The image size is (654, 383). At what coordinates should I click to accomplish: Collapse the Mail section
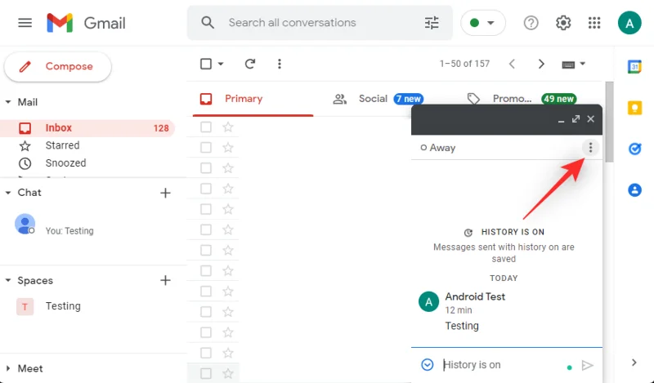coord(8,102)
